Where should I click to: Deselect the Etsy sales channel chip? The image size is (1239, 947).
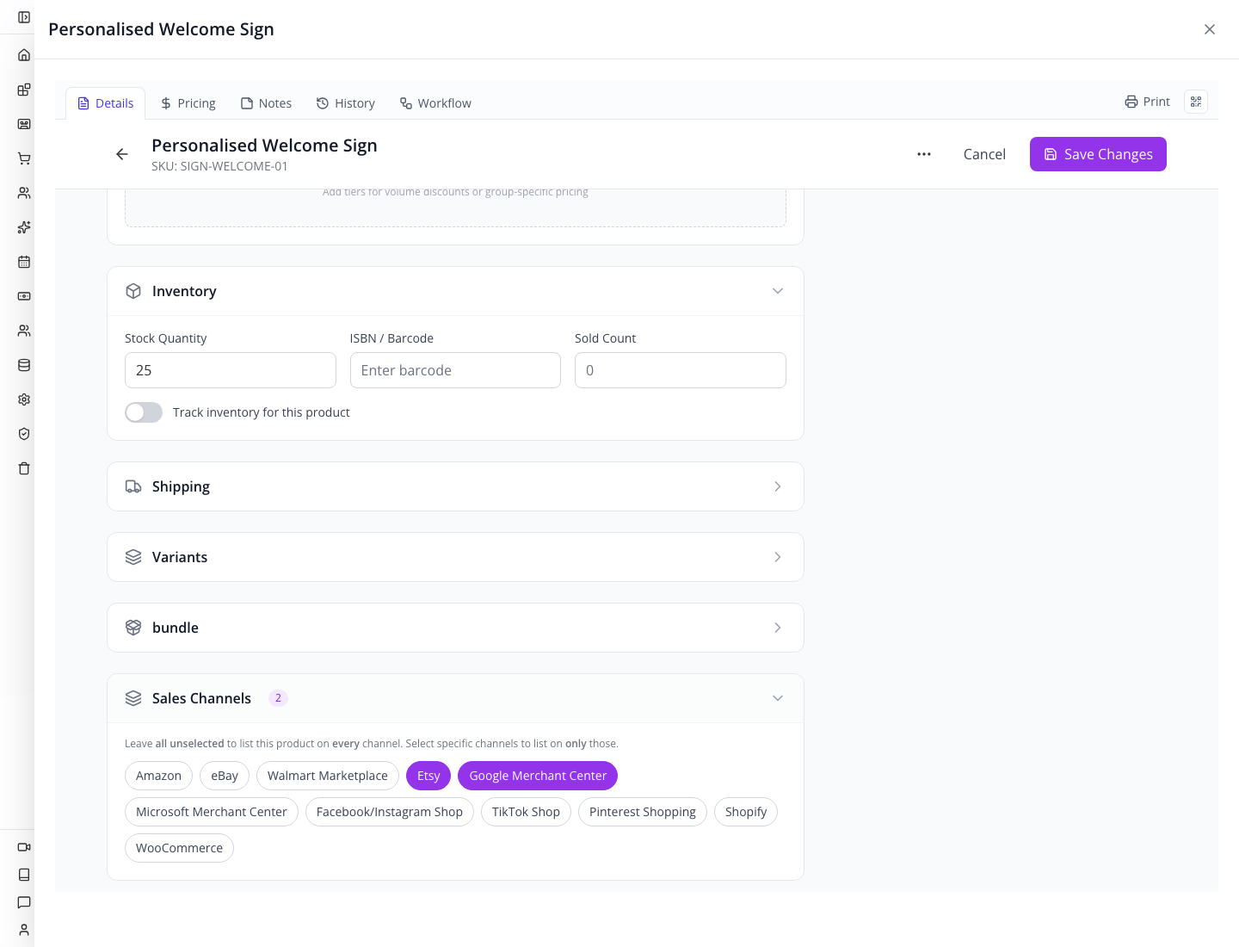pyautogui.click(x=428, y=776)
